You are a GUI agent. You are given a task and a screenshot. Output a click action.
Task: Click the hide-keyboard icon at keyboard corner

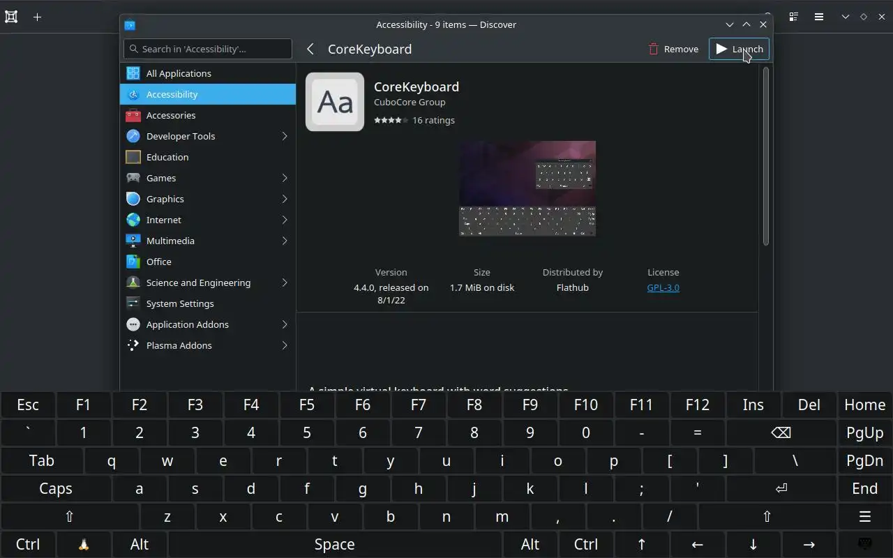point(865,544)
